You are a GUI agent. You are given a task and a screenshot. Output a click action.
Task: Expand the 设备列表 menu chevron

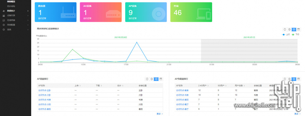[28, 16]
